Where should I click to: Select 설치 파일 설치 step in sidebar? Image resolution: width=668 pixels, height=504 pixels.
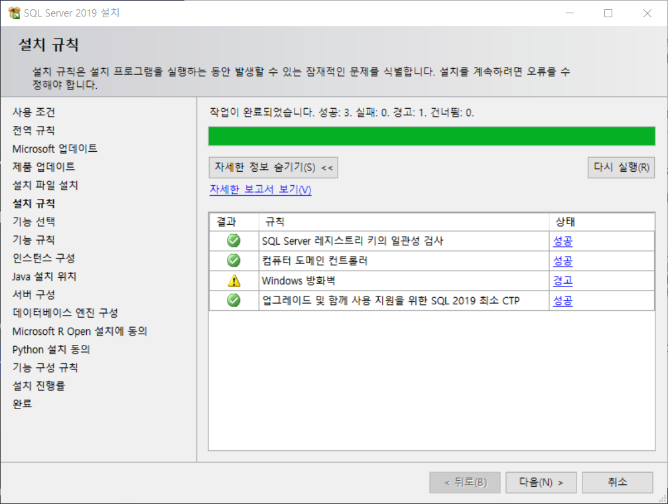pos(45,185)
